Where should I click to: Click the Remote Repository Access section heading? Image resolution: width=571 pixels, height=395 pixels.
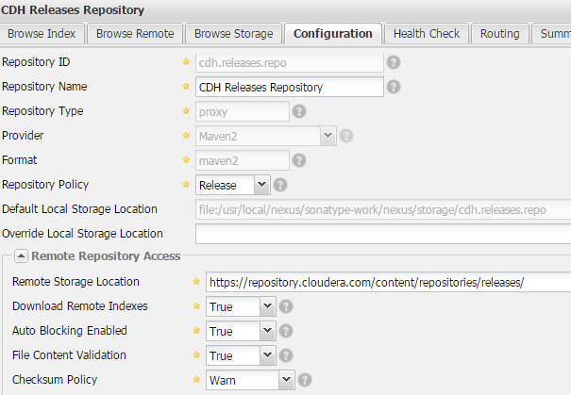click(x=106, y=256)
